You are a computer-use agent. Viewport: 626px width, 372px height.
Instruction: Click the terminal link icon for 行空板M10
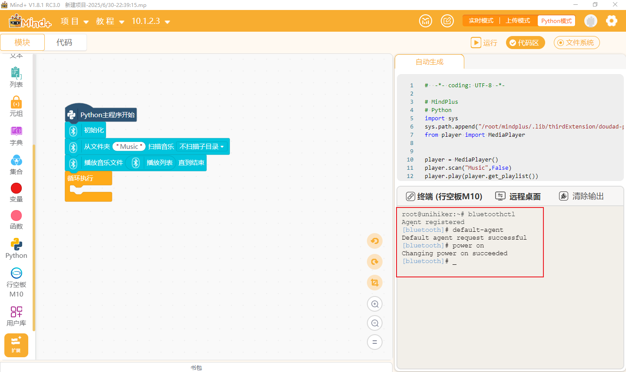[x=410, y=197]
